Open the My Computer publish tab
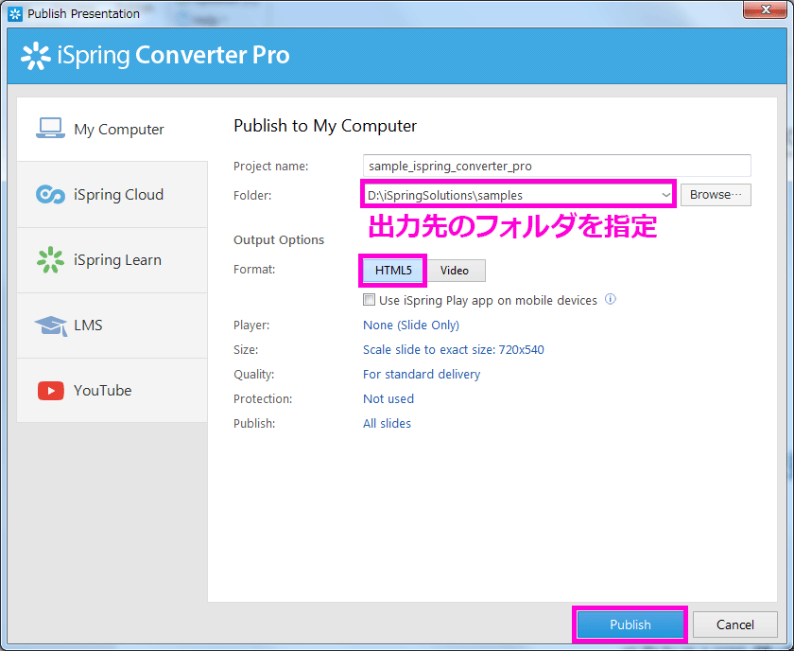 point(112,130)
